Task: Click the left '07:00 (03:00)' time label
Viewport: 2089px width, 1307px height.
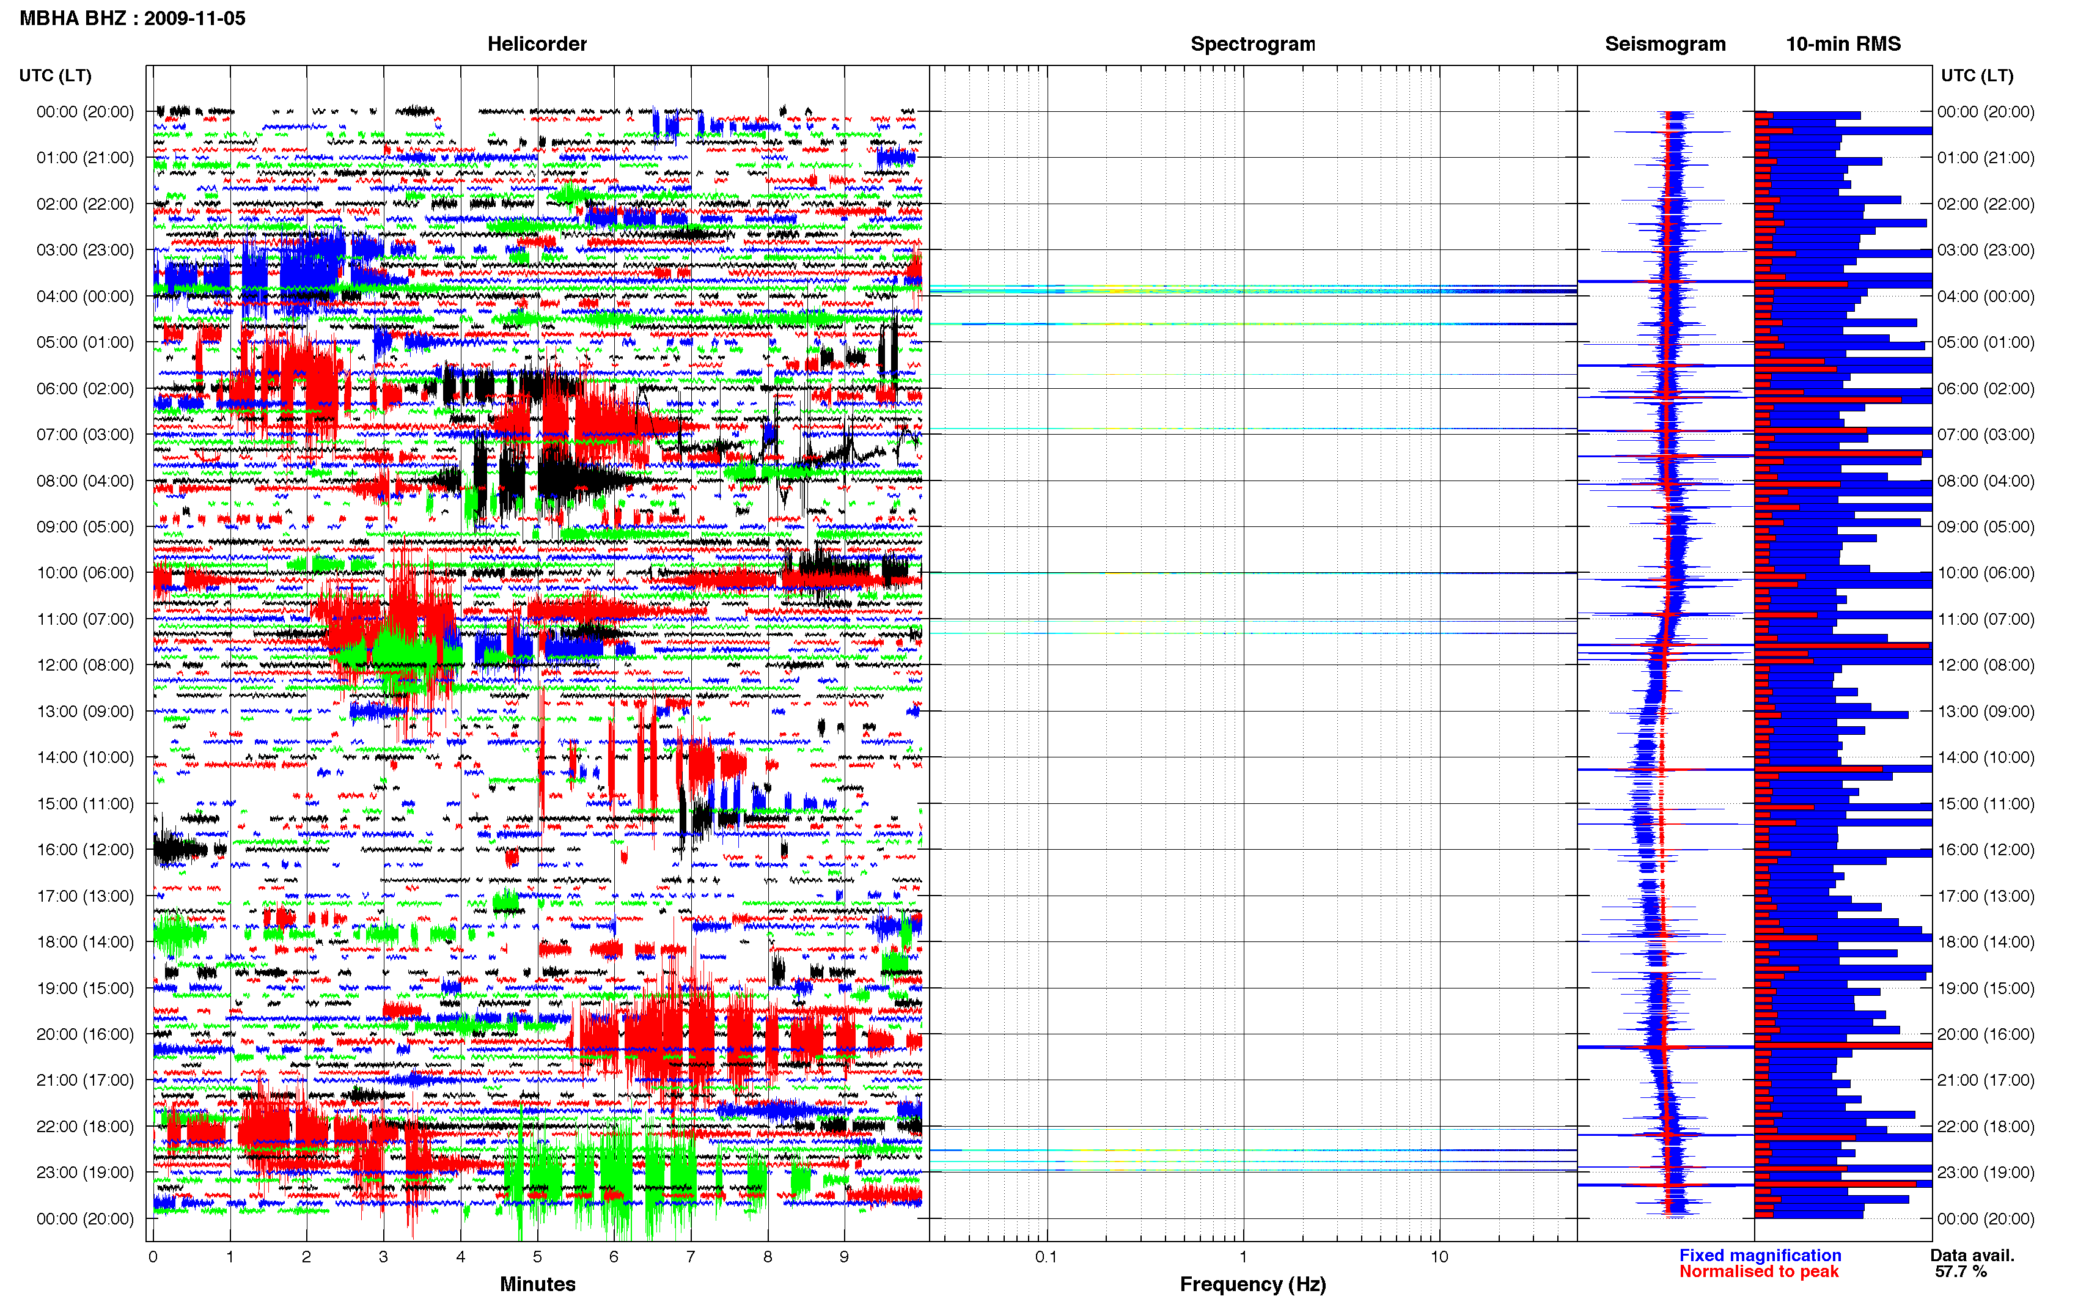Action: 85,435
